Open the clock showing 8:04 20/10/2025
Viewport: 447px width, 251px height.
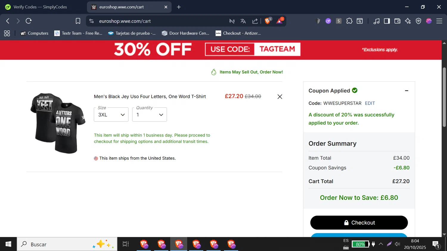tap(415, 244)
